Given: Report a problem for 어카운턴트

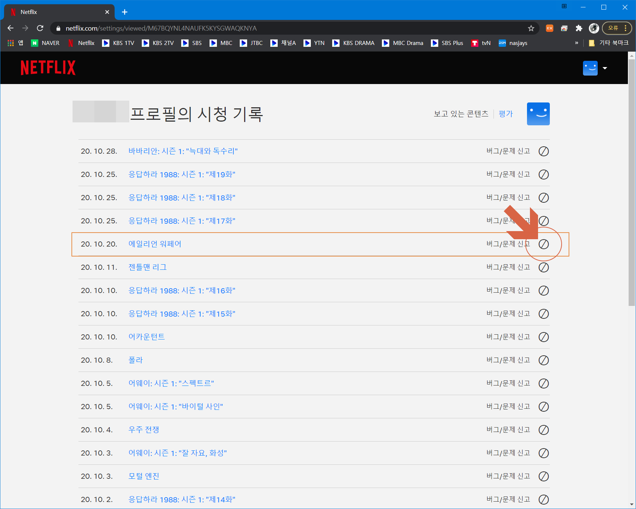Looking at the screenshot, I should (508, 337).
